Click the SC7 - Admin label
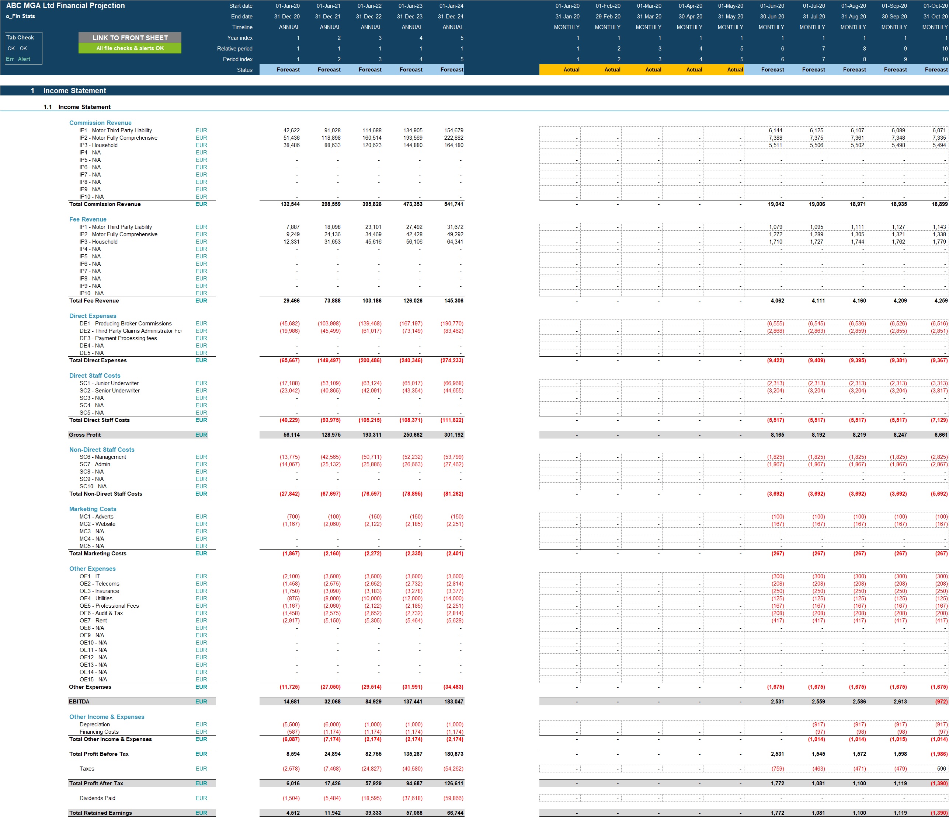949x824 pixels. (95, 464)
